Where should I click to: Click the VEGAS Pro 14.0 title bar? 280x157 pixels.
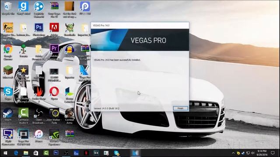click(x=140, y=25)
